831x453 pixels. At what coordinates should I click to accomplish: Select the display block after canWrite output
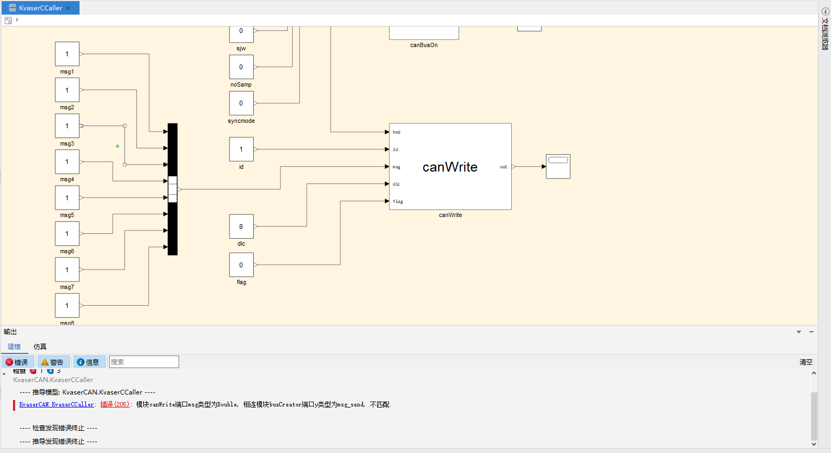(x=558, y=167)
